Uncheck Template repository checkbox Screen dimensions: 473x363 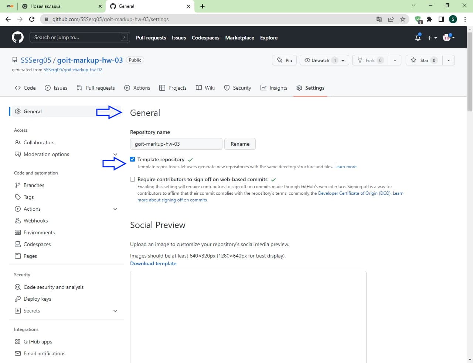pyautogui.click(x=133, y=159)
